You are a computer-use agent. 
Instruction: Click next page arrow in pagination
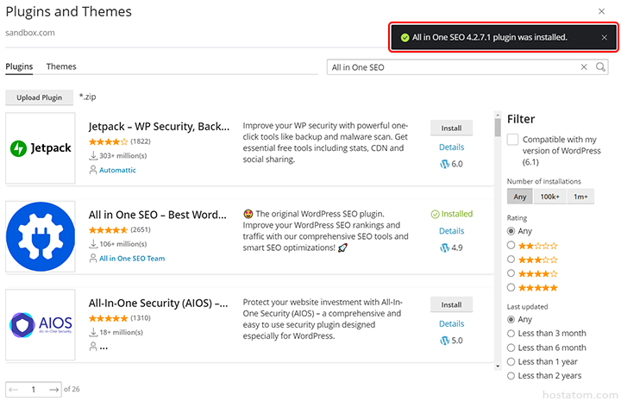click(x=55, y=389)
